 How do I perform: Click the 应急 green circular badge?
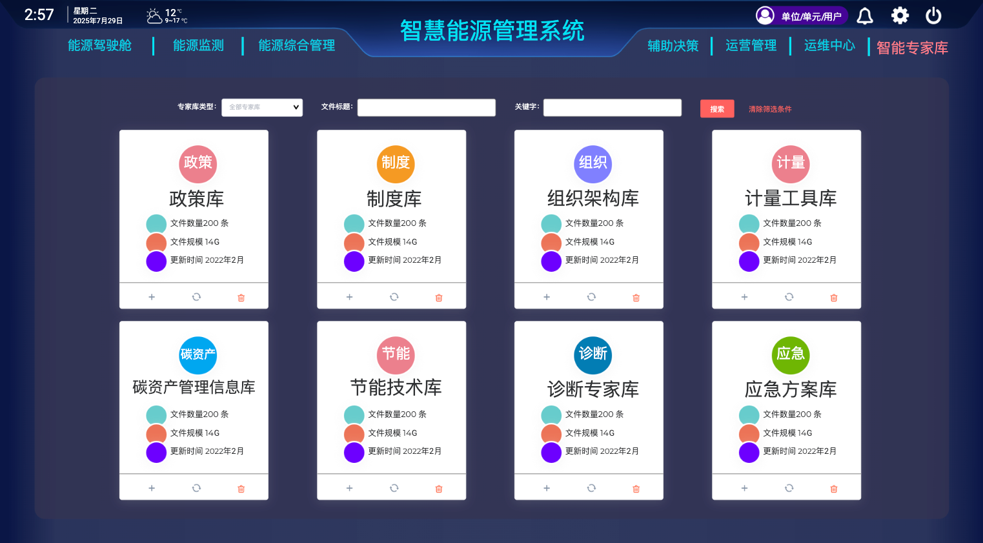tap(791, 355)
